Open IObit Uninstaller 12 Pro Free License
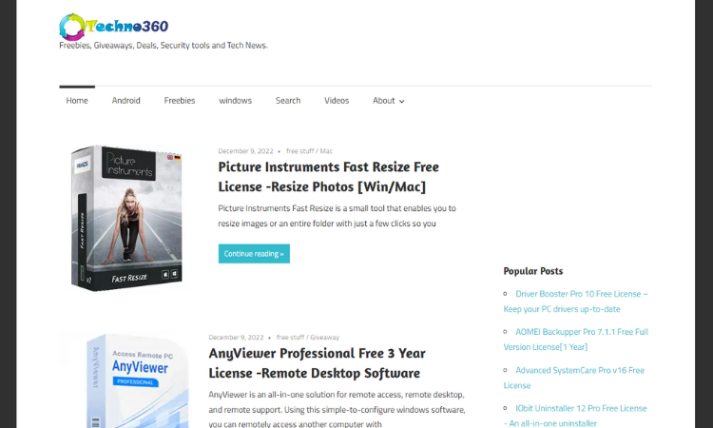 (x=575, y=416)
